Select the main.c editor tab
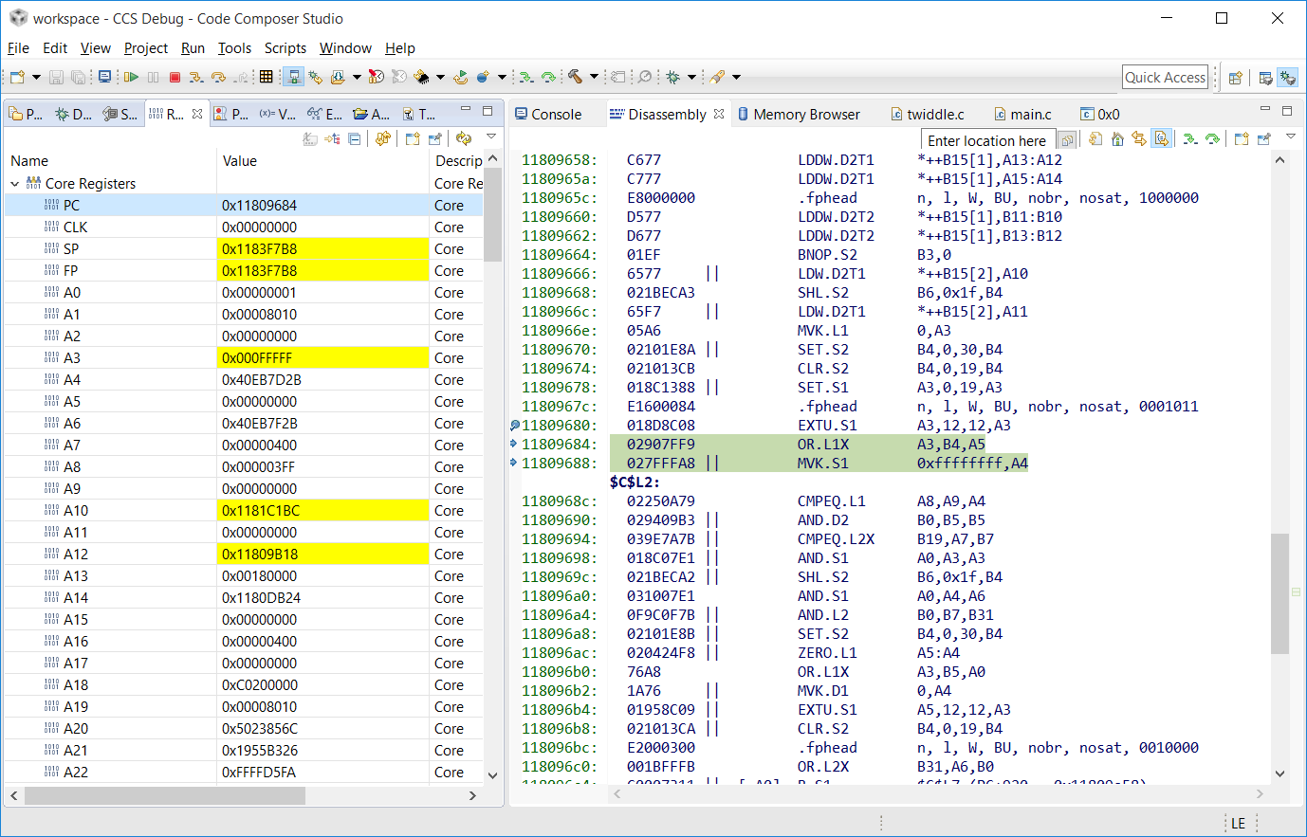 click(1022, 114)
